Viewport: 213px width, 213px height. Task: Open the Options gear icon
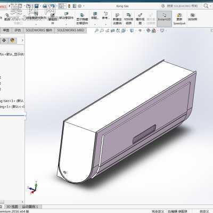pyautogui.click(x=80, y=6)
